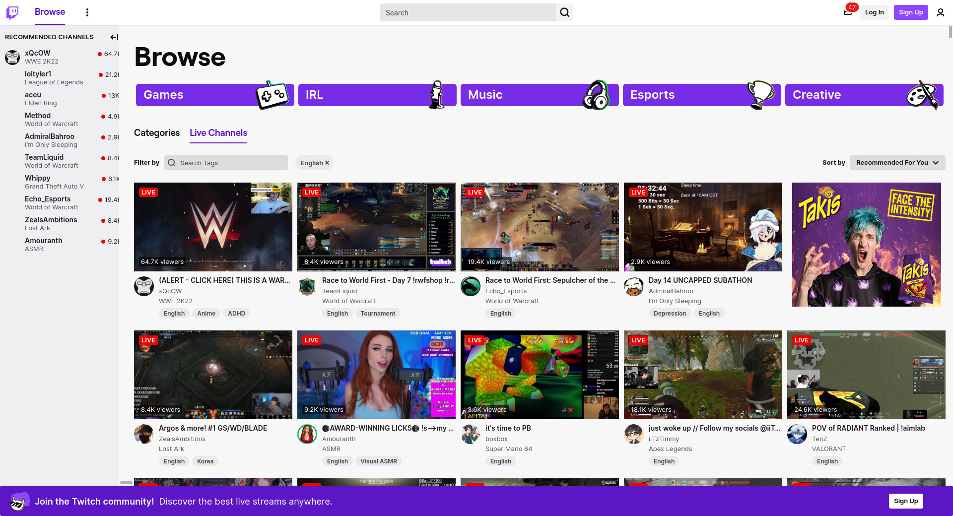Open the user profile icon menu

pos(940,12)
